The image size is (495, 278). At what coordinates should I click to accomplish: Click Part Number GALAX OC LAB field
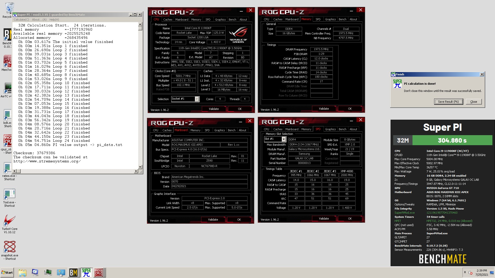(x=304, y=158)
